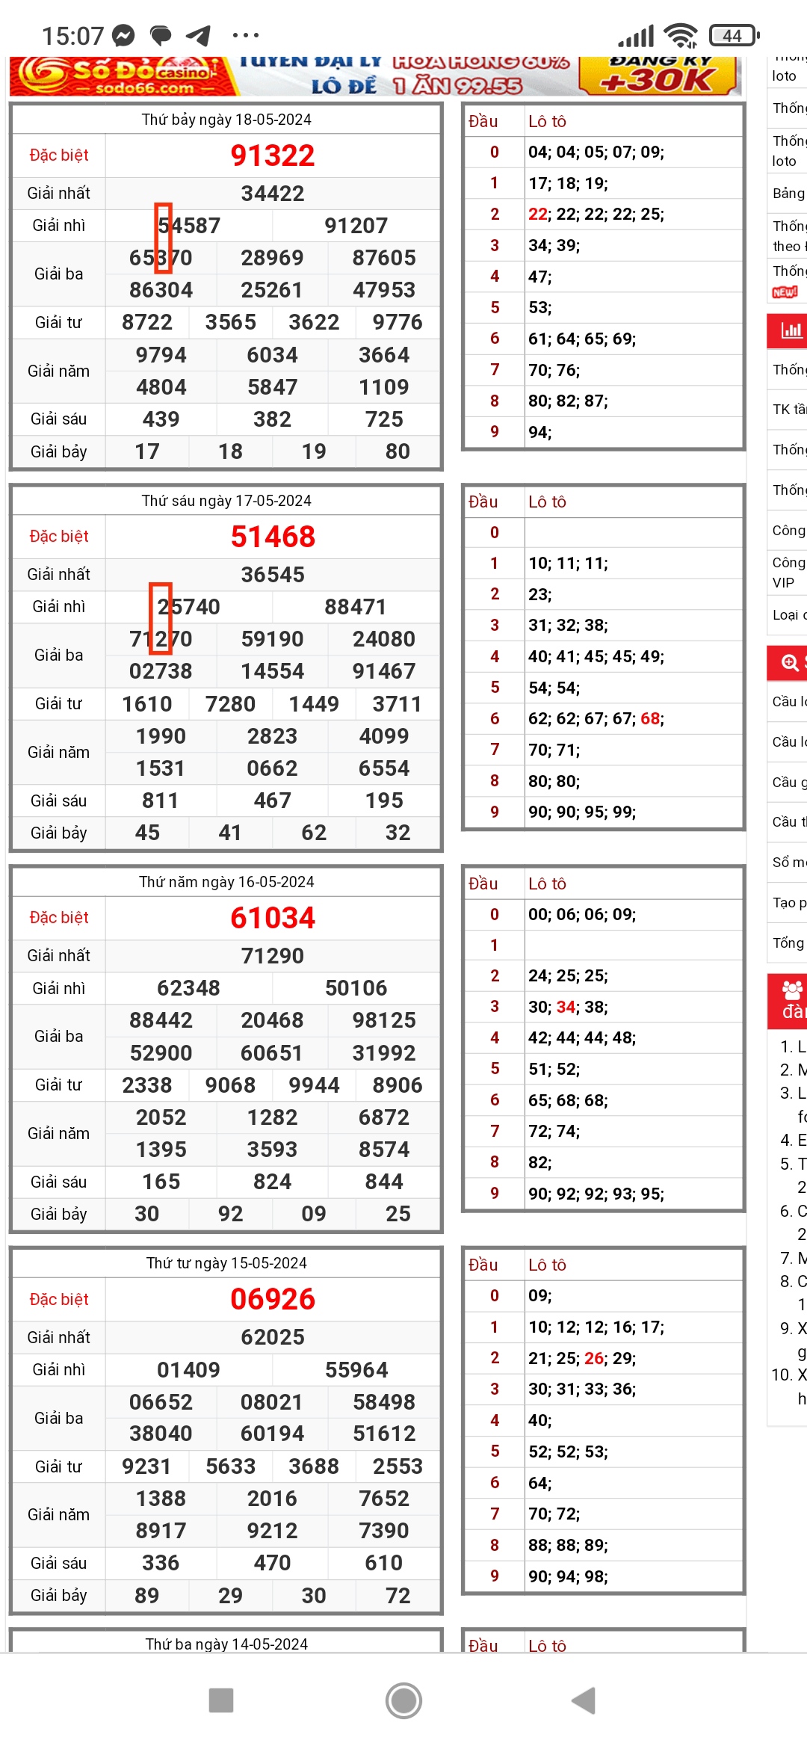Click fourth prize number 9068
This screenshot has height=1749, width=807.
(231, 1085)
